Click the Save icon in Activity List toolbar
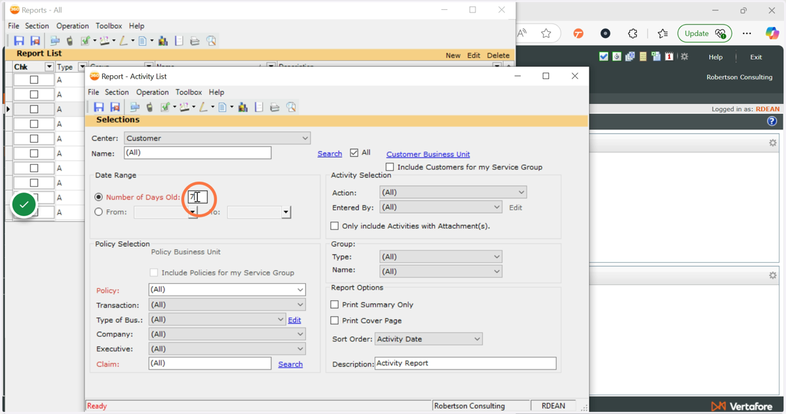The width and height of the screenshot is (786, 414). pyautogui.click(x=99, y=107)
